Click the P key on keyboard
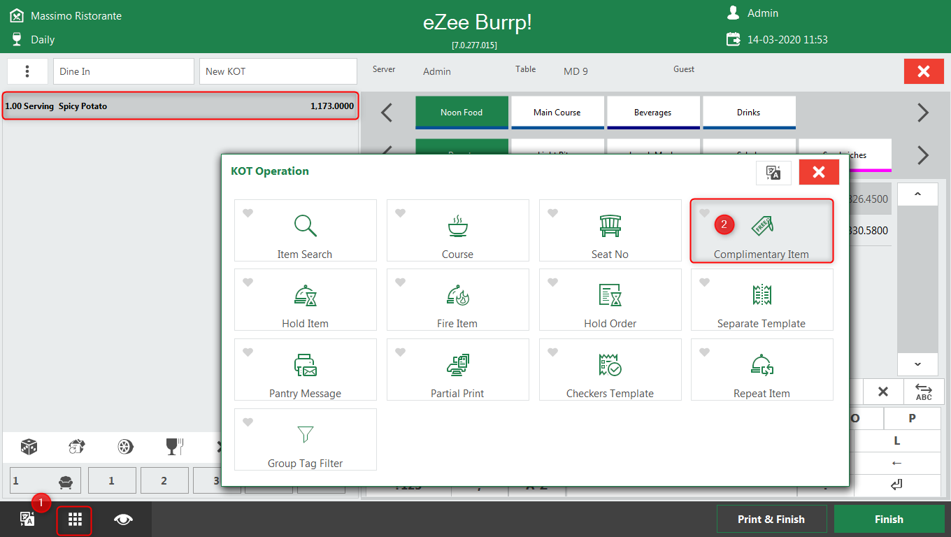 pyautogui.click(x=912, y=418)
